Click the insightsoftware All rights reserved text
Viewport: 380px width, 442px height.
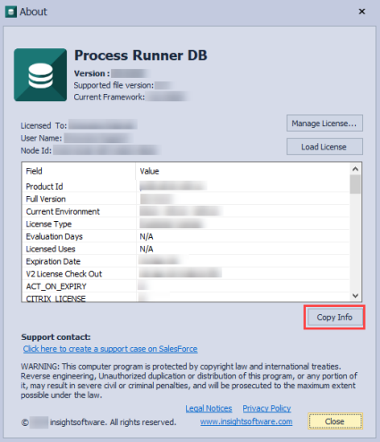click(113, 422)
